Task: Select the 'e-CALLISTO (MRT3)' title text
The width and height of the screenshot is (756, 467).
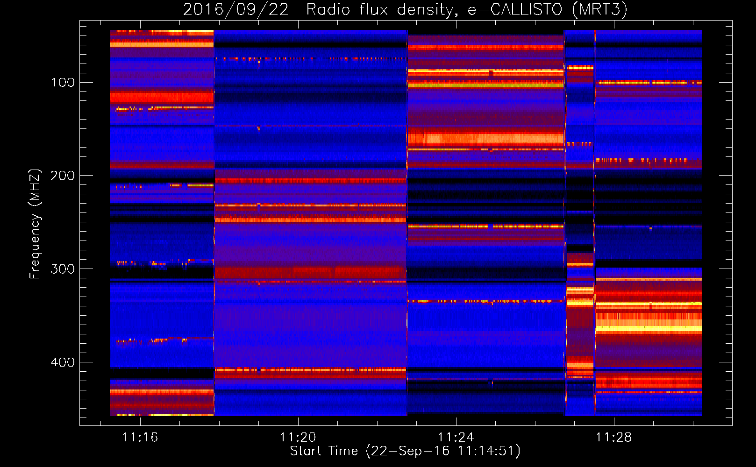Action: [547, 10]
